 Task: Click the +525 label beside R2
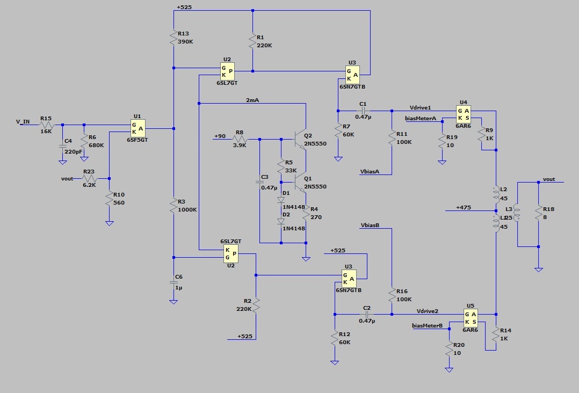pyautogui.click(x=245, y=336)
